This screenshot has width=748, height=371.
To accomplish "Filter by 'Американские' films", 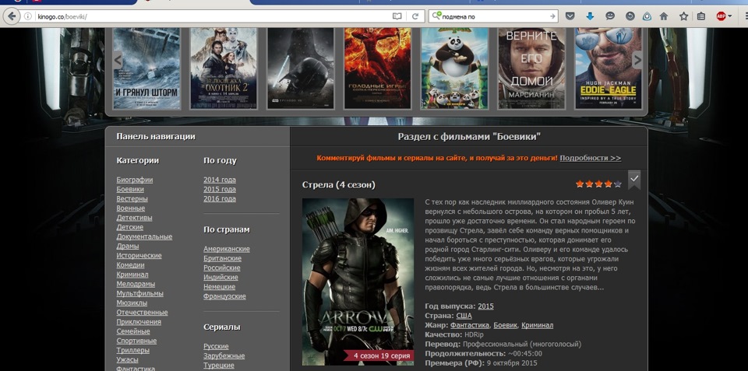I will (227, 249).
